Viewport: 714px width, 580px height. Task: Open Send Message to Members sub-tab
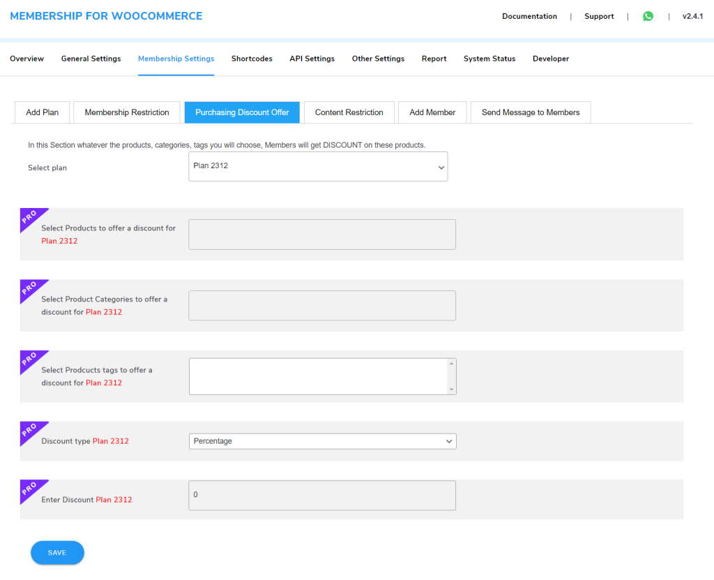(531, 112)
